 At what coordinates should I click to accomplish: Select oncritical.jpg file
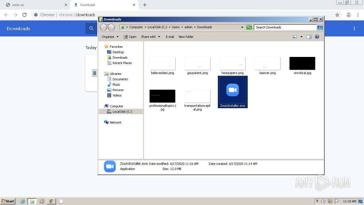click(302, 66)
